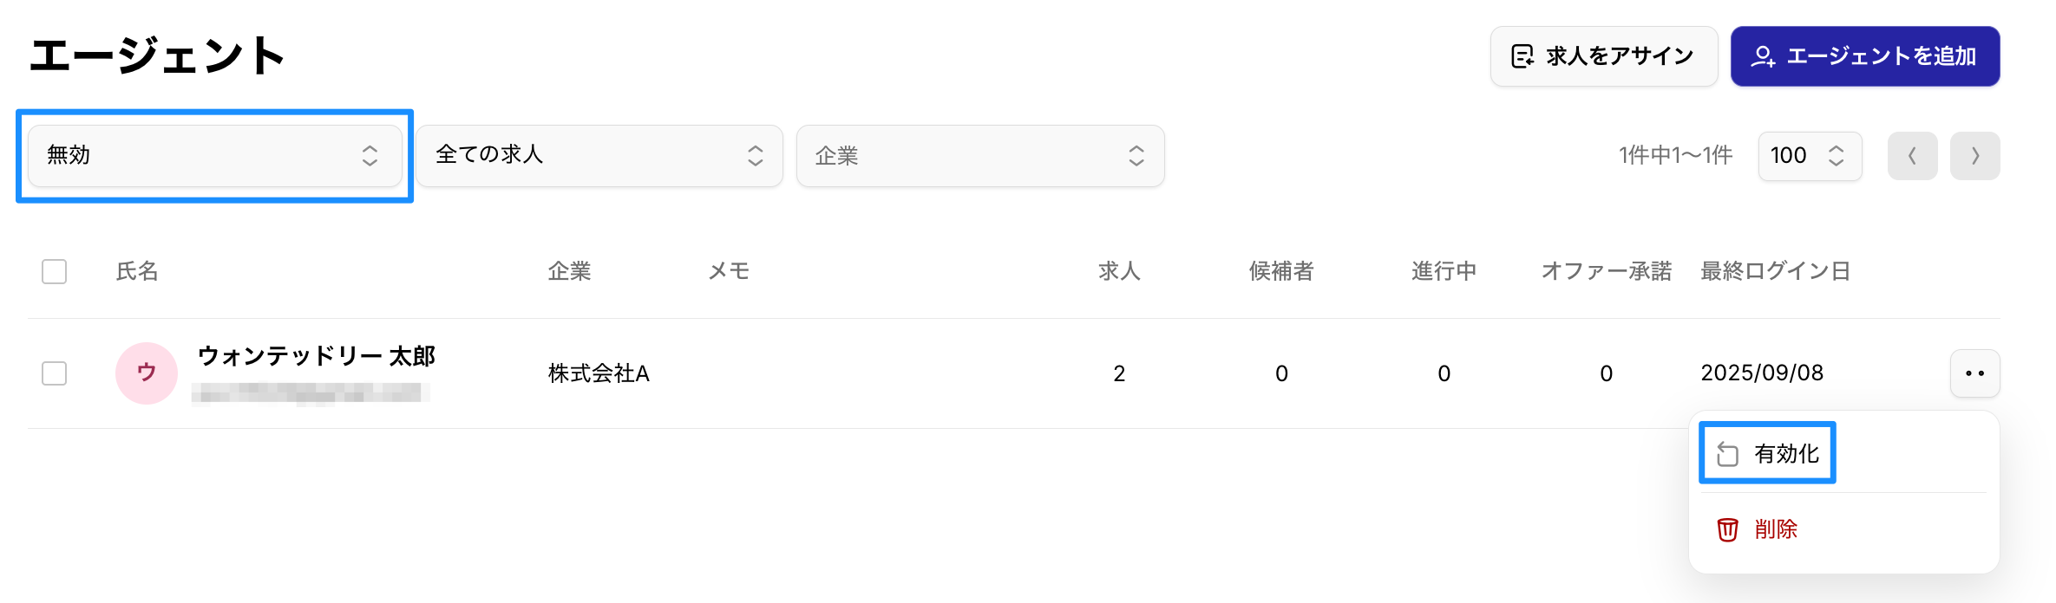
Task: Click ウォンテッドリー太郎's avatar icon
Action: (x=146, y=373)
